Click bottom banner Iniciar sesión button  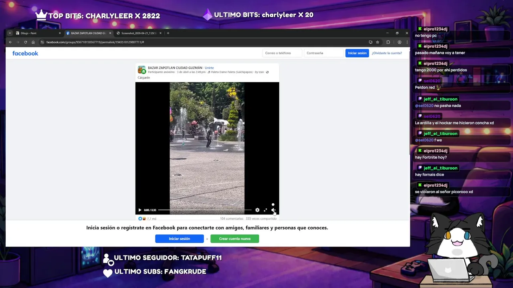179,239
